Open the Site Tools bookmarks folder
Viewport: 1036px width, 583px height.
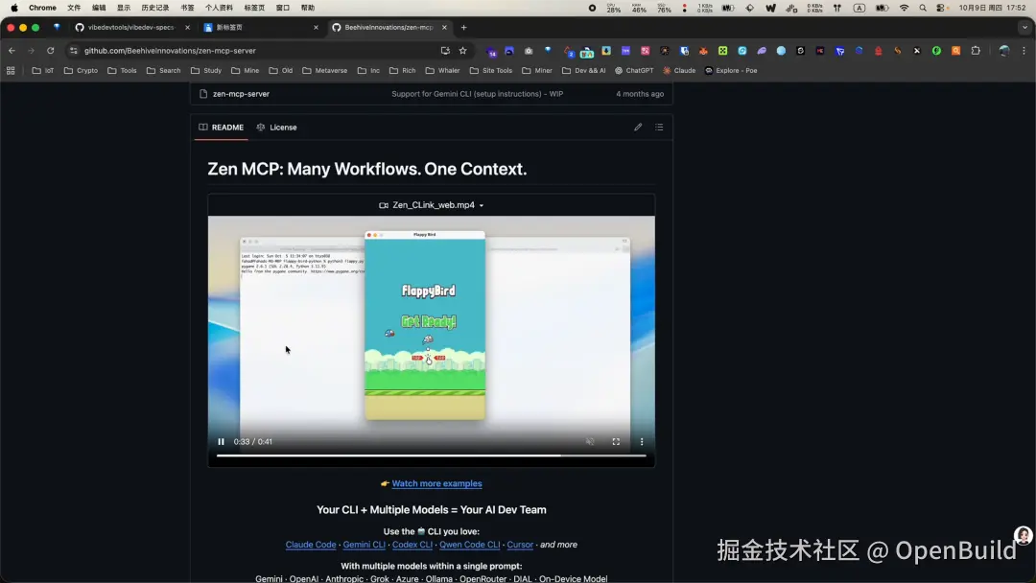point(491,71)
